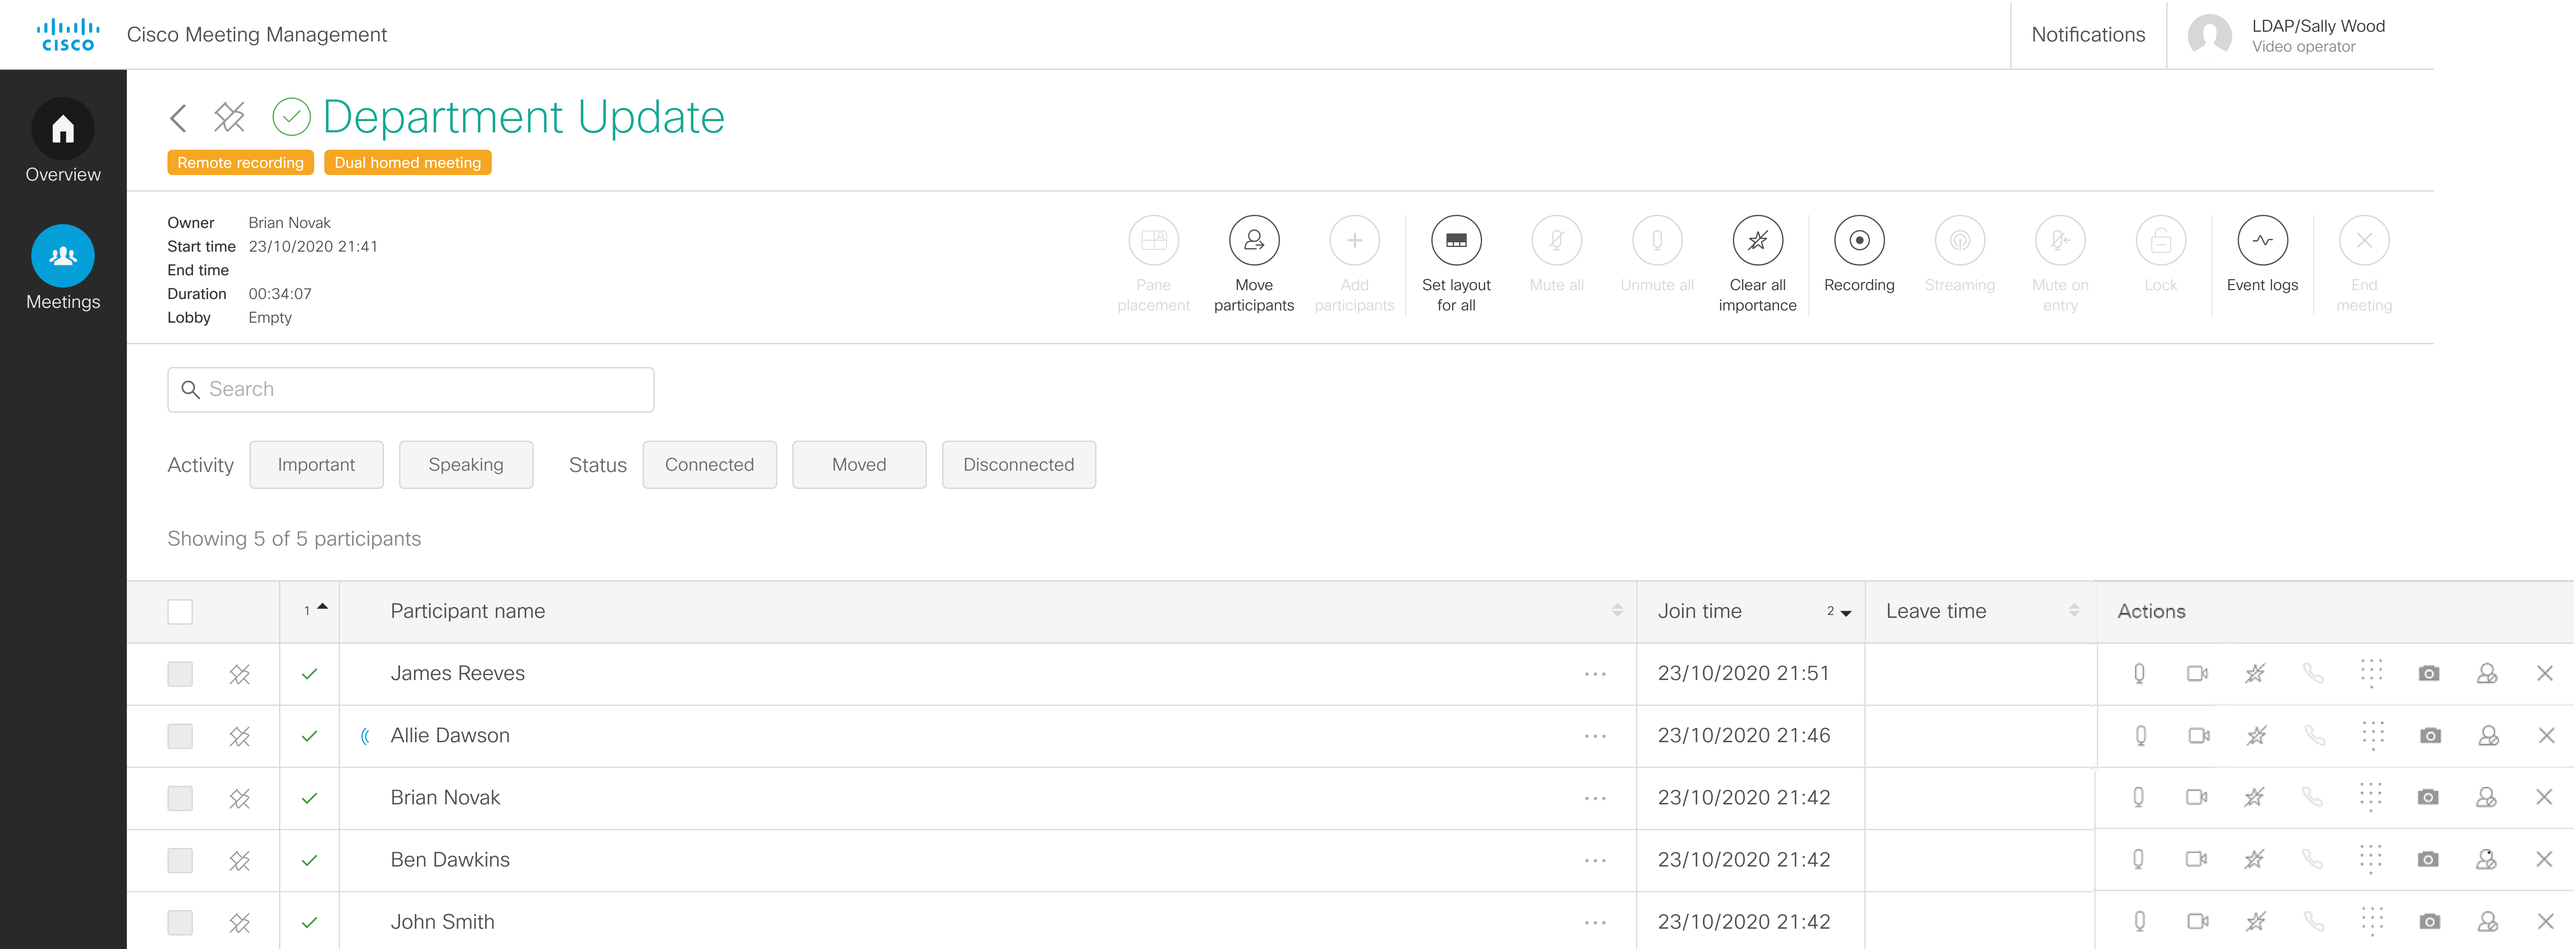Filter participants by Disconnected status

coord(1018,464)
